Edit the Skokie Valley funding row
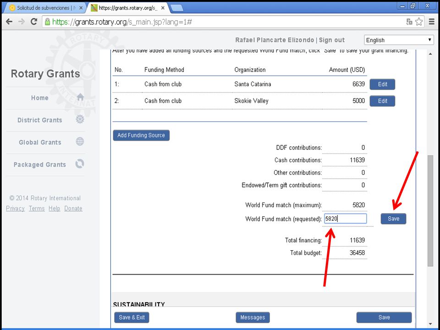 (382, 101)
